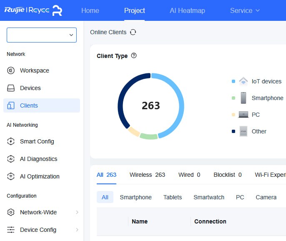286x241 pixels.
Task: Switch to the Wired 0 tab
Action: pyautogui.click(x=189, y=175)
